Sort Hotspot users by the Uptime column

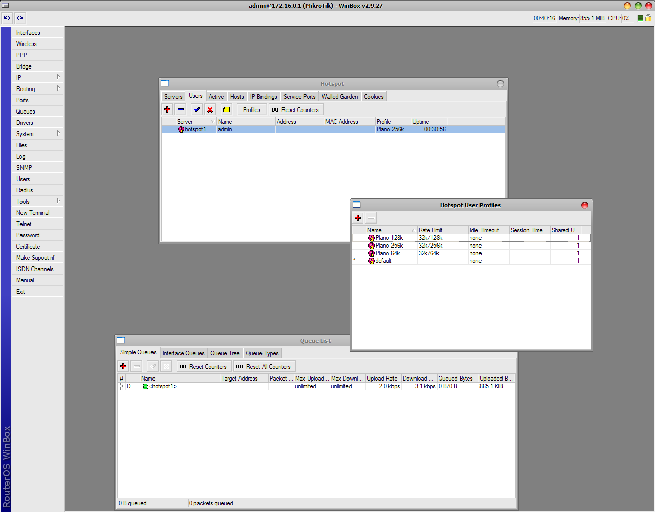pos(429,122)
